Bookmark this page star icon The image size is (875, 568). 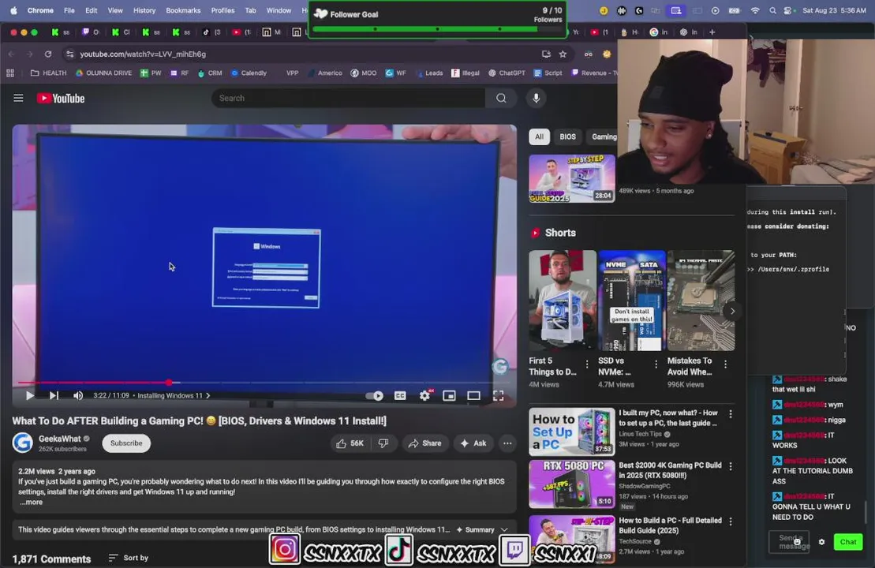point(563,54)
